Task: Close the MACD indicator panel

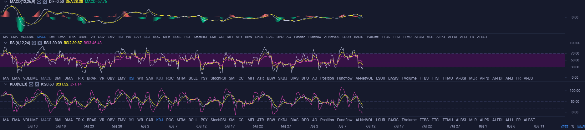Action: point(45,2)
